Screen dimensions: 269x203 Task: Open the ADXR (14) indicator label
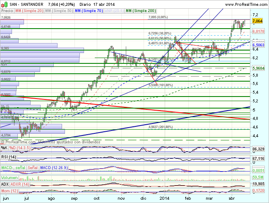tap(20, 184)
